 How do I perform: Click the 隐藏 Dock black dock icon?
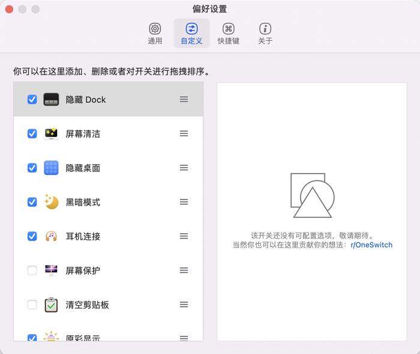point(51,99)
